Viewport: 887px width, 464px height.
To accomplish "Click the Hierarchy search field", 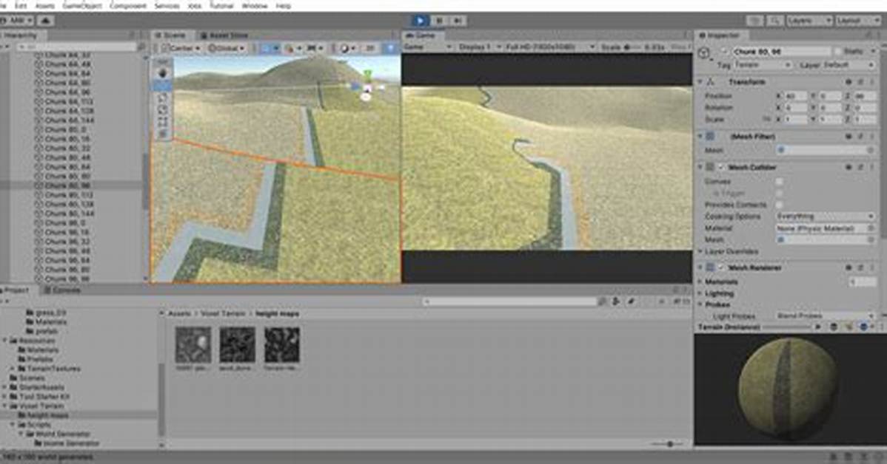I will [76, 47].
